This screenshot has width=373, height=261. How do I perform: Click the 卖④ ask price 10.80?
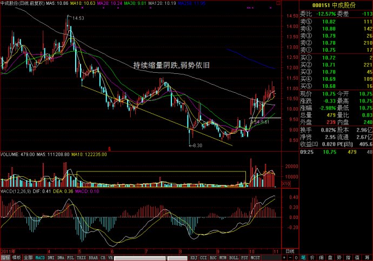(x=329, y=29)
